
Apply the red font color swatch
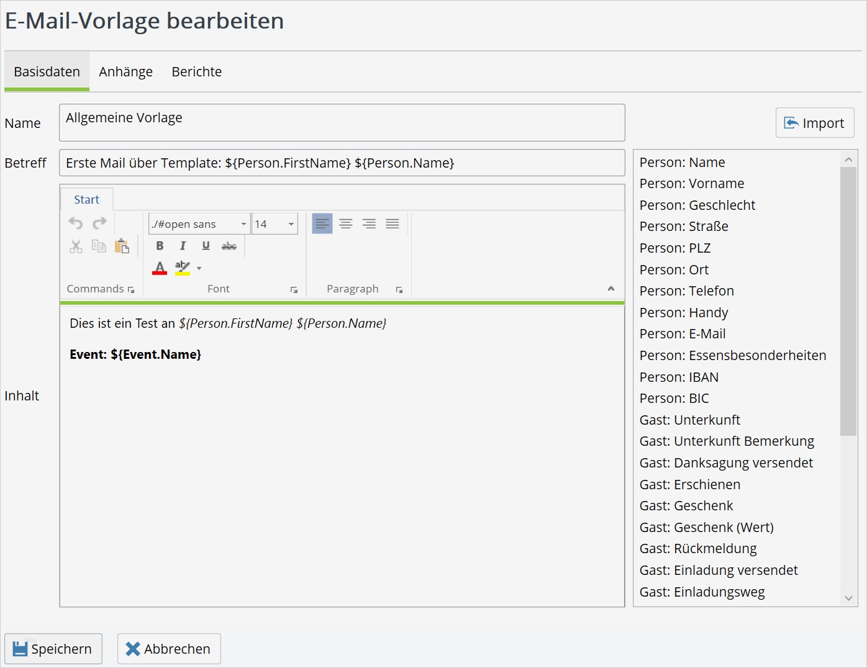pos(160,268)
